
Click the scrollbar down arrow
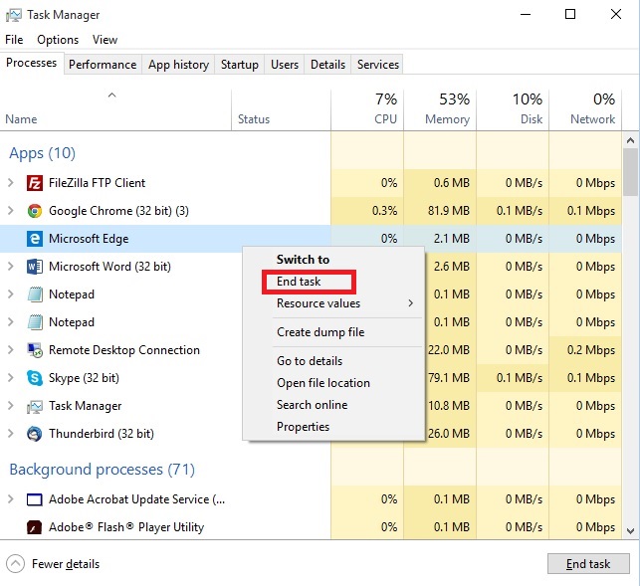tap(631, 531)
